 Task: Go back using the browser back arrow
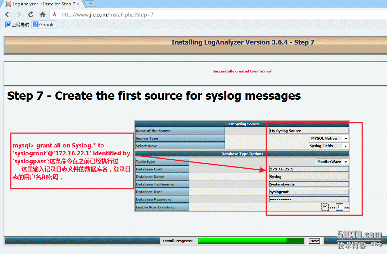tap(7, 15)
